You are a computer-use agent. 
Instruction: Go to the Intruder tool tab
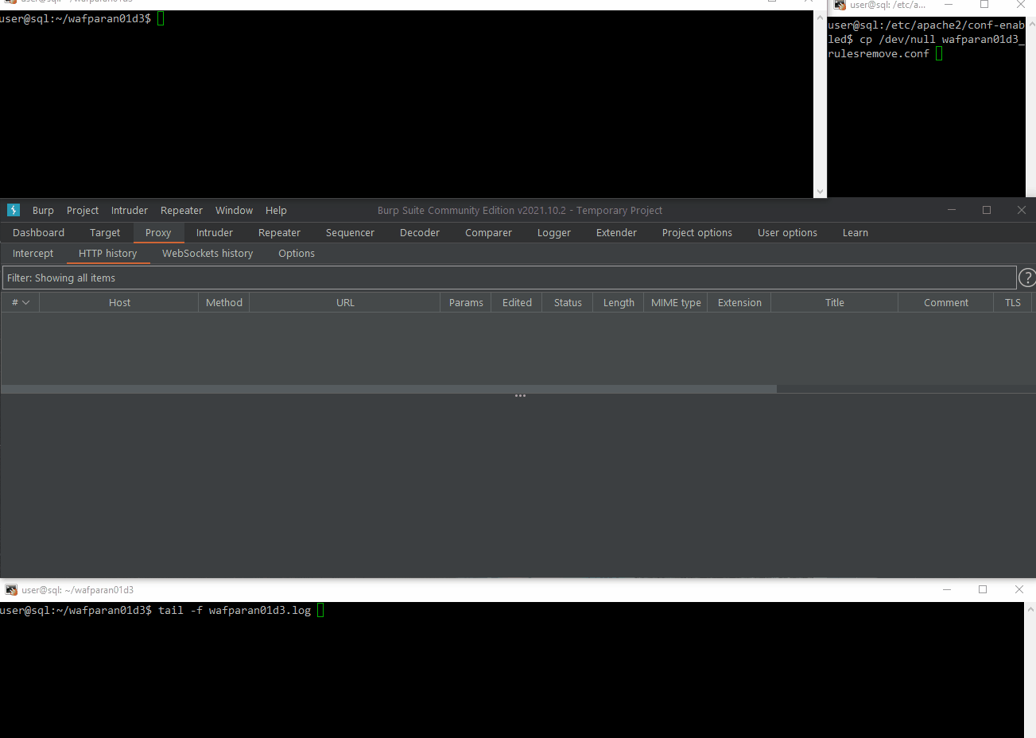click(x=215, y=233)
